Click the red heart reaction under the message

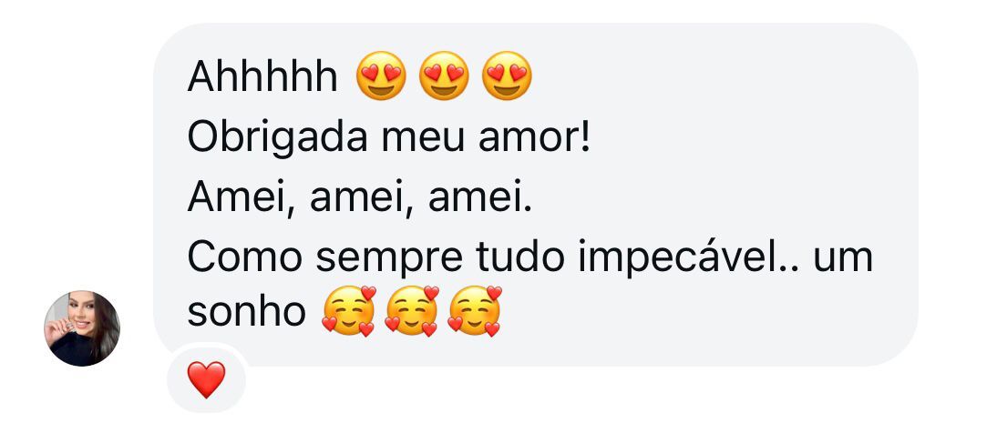[206, 379]
